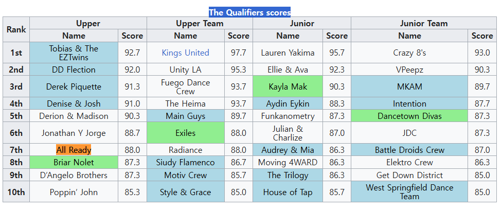502x209 pixels.
Task: Click the green Exiles cell
Action: tap(186, 133)
